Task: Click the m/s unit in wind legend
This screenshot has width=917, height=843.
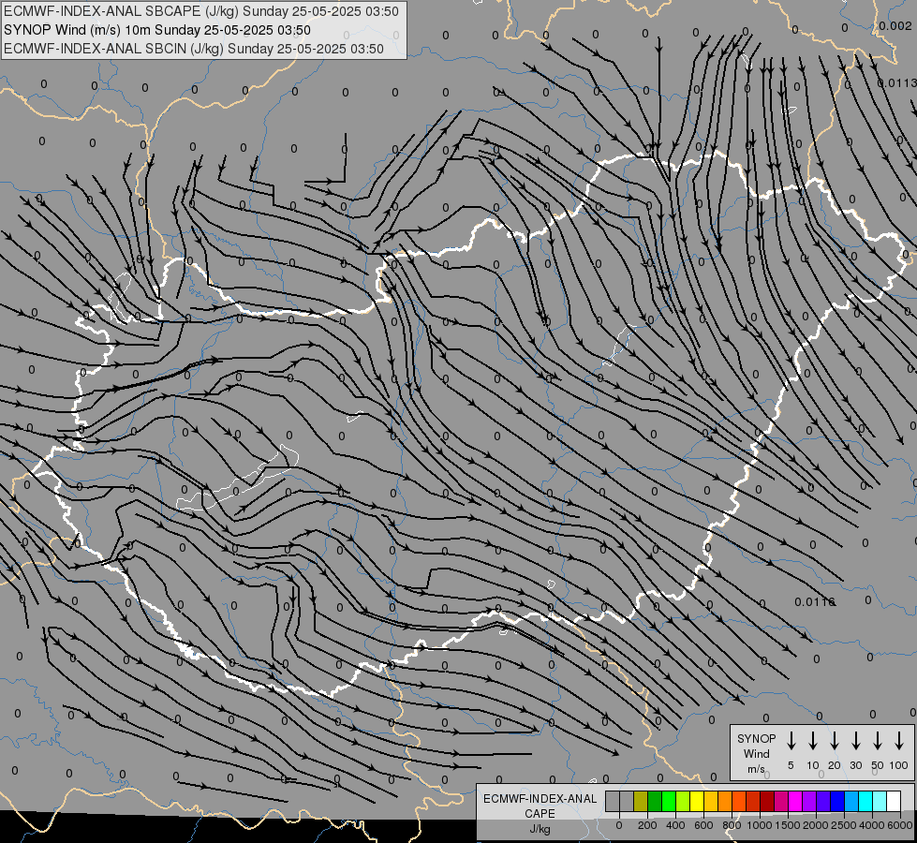Action: click(x=756, y=769)
